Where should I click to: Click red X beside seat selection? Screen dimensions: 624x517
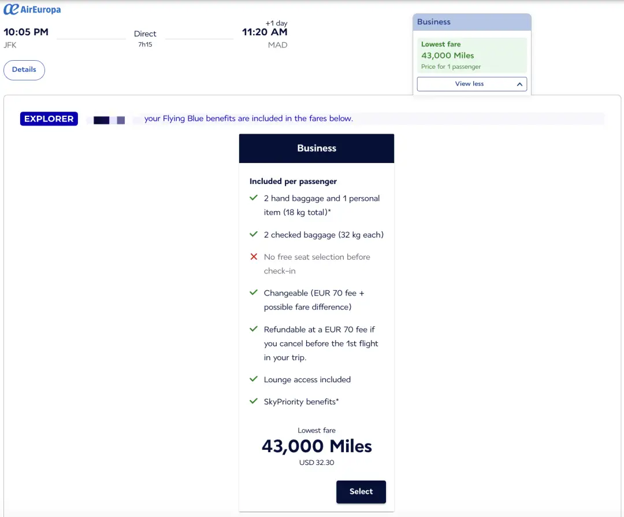pos(253,257)
